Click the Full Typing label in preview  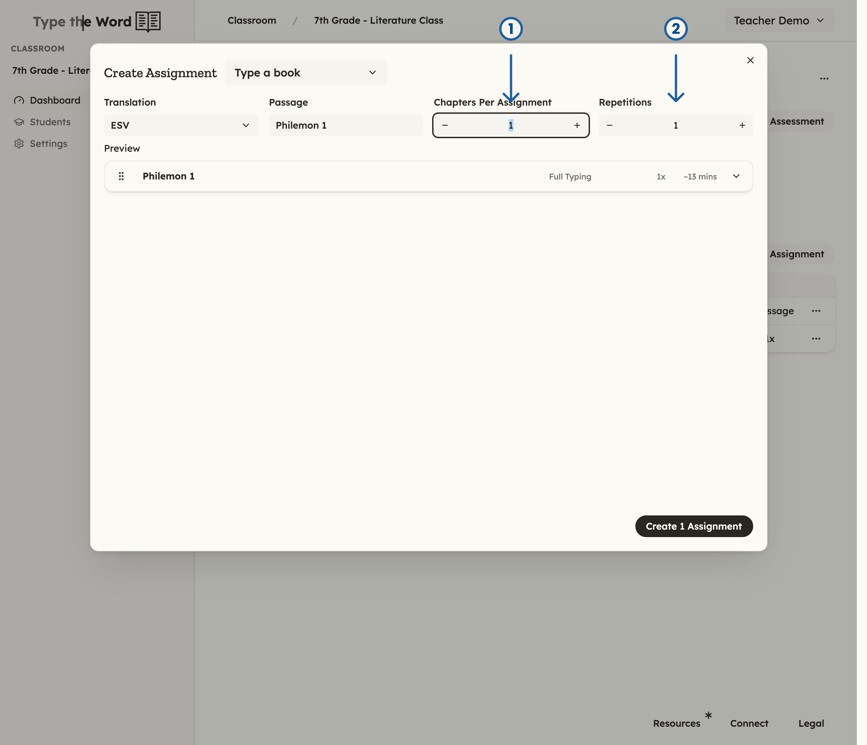[570, 176]
